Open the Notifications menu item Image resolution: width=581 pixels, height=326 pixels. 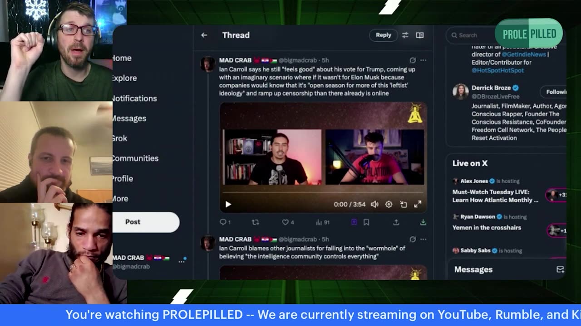134,98
